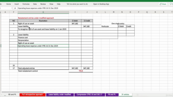Select the red TRUE cell

pos(81,71)
